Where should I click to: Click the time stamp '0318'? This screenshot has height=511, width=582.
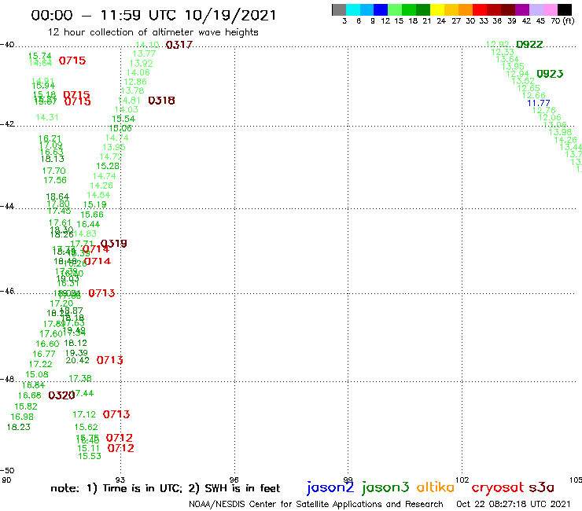point(161,101)
